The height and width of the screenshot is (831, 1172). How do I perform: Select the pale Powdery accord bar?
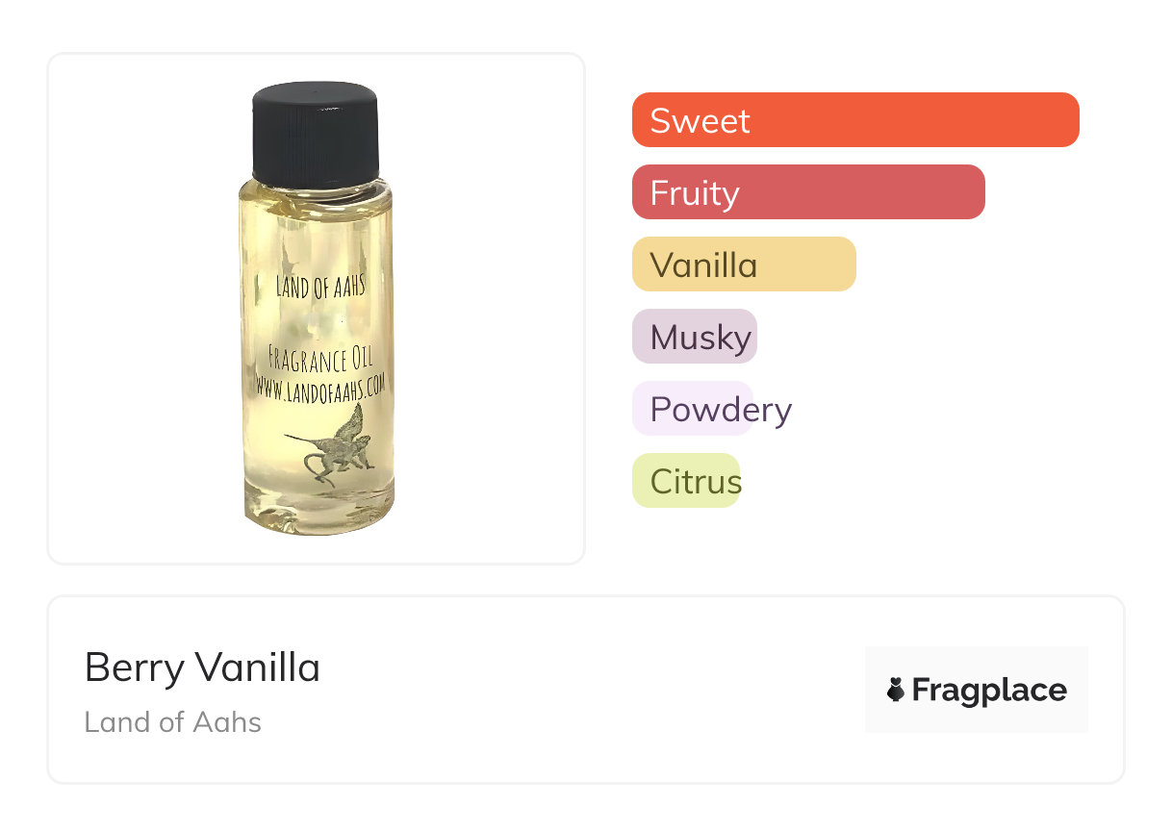[692, 409]
